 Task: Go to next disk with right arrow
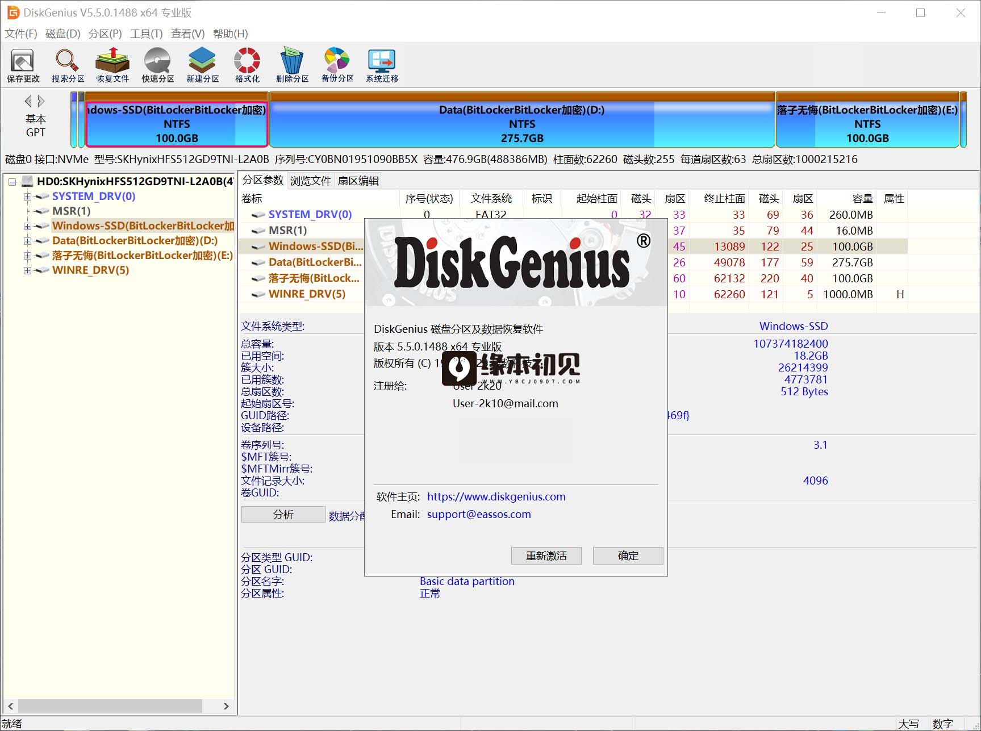[x=41, y=101]
